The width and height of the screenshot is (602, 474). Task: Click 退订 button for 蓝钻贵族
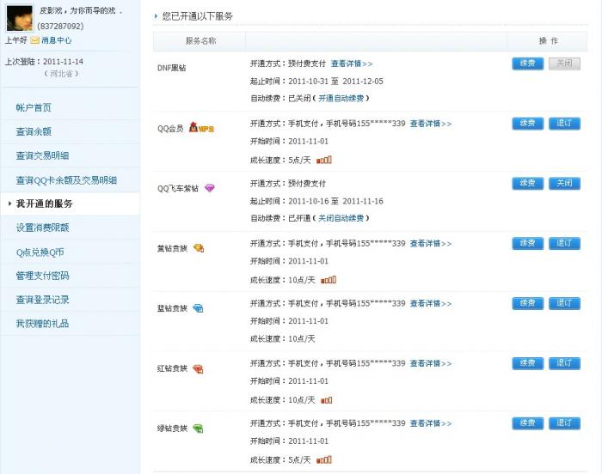point(564,303)
